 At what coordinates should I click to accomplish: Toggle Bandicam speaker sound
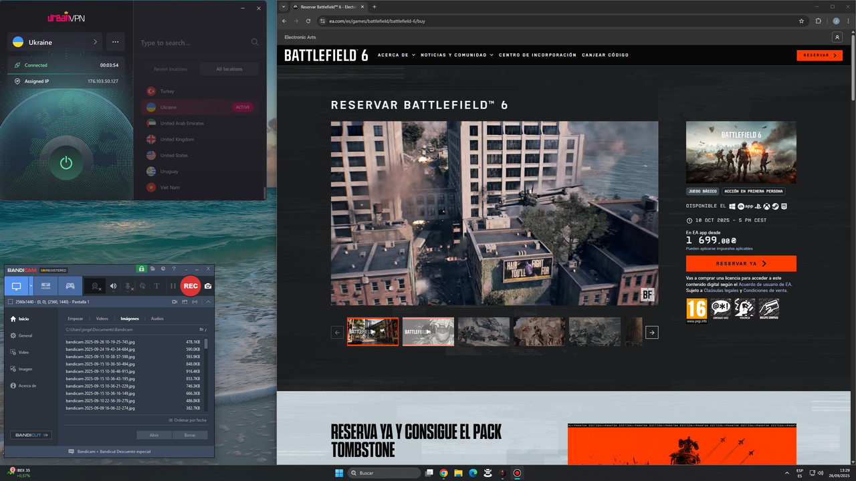pos(113,286)
